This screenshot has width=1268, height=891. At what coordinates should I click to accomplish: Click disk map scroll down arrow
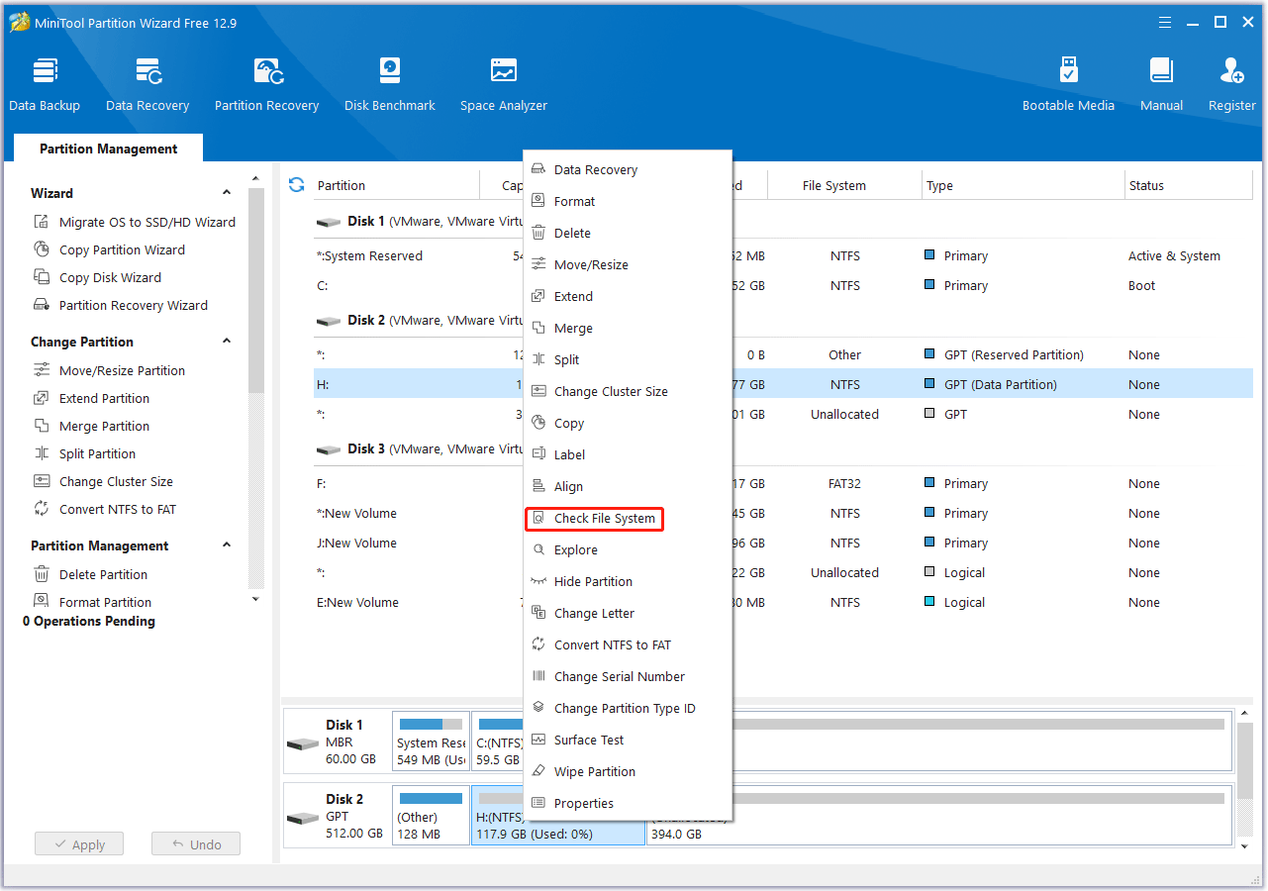(x=1245, y=846)
